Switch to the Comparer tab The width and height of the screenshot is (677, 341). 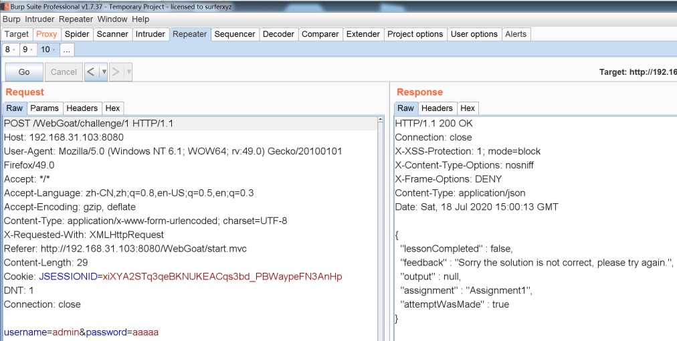[x=320, y=34]
